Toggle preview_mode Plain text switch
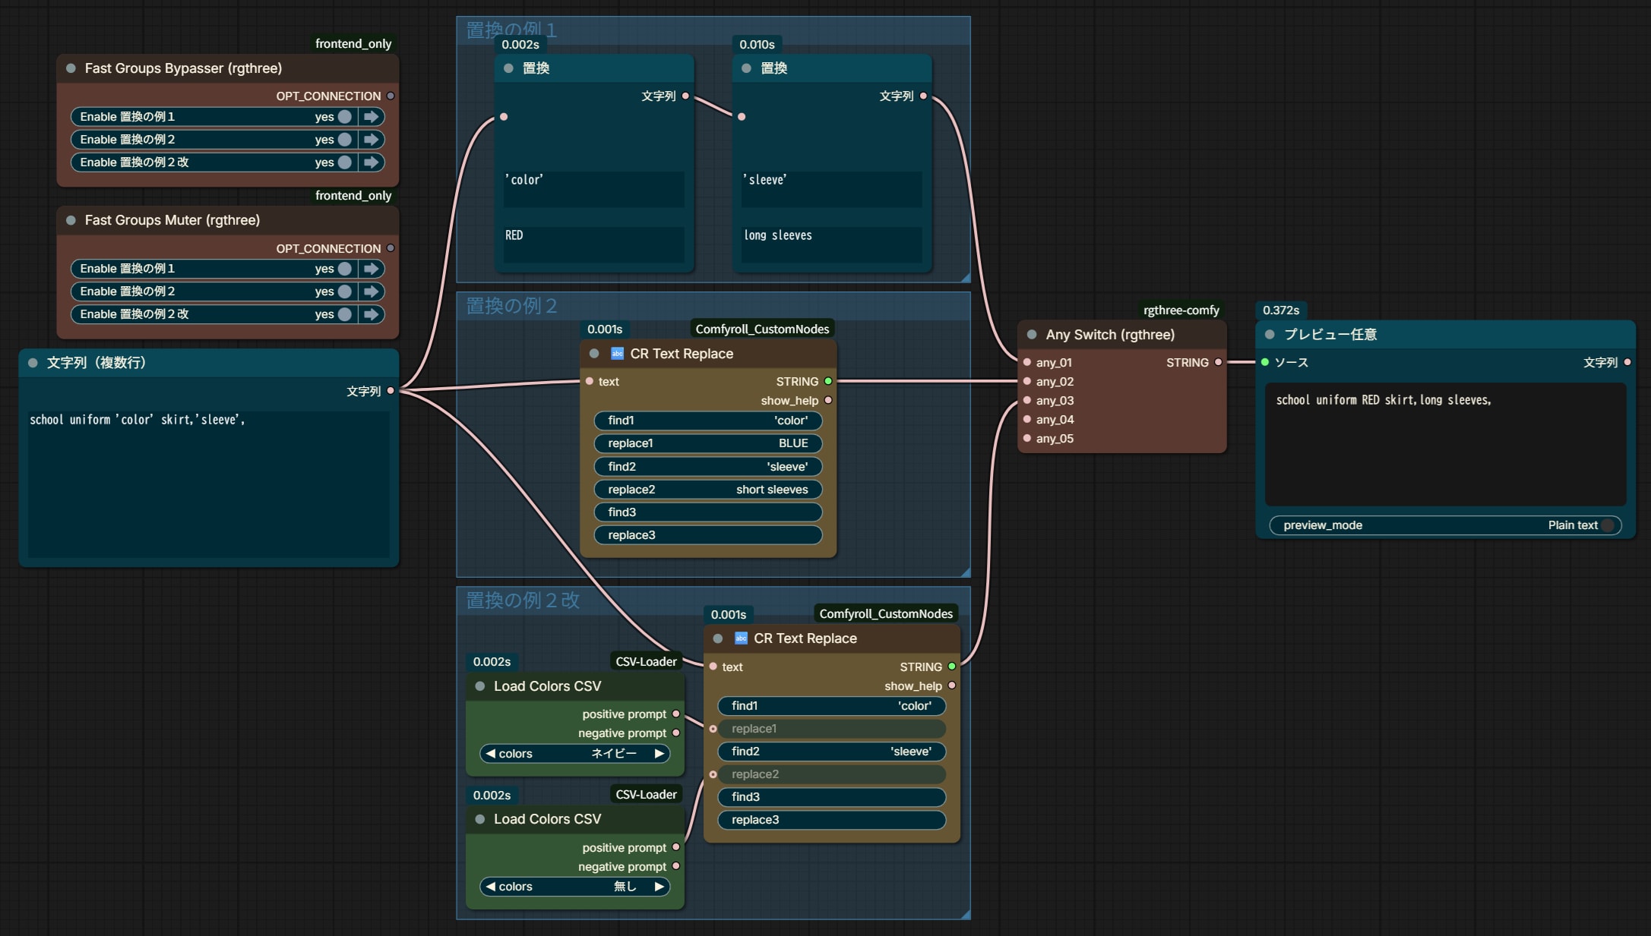 tap(1608, 525)
